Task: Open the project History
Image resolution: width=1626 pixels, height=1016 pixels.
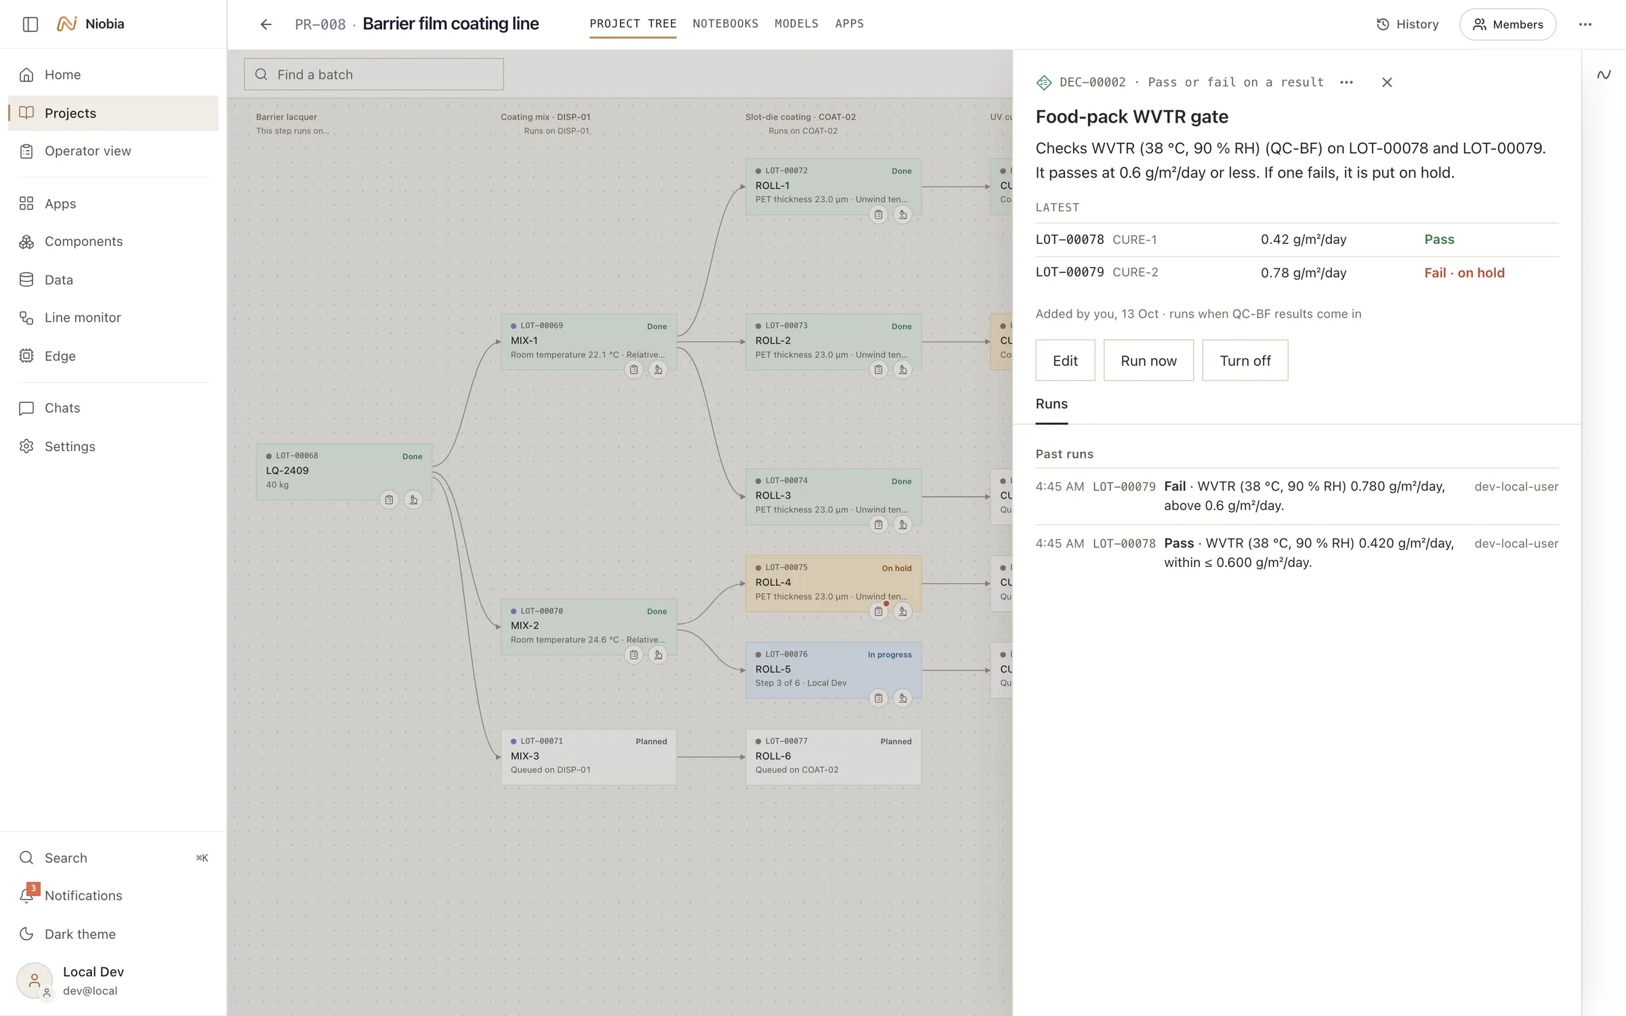Action: [x=1407, y=24]
